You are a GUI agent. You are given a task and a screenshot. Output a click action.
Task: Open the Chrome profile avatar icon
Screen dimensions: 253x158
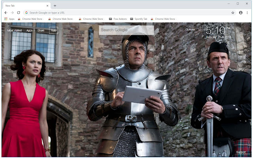click(241, 13)
